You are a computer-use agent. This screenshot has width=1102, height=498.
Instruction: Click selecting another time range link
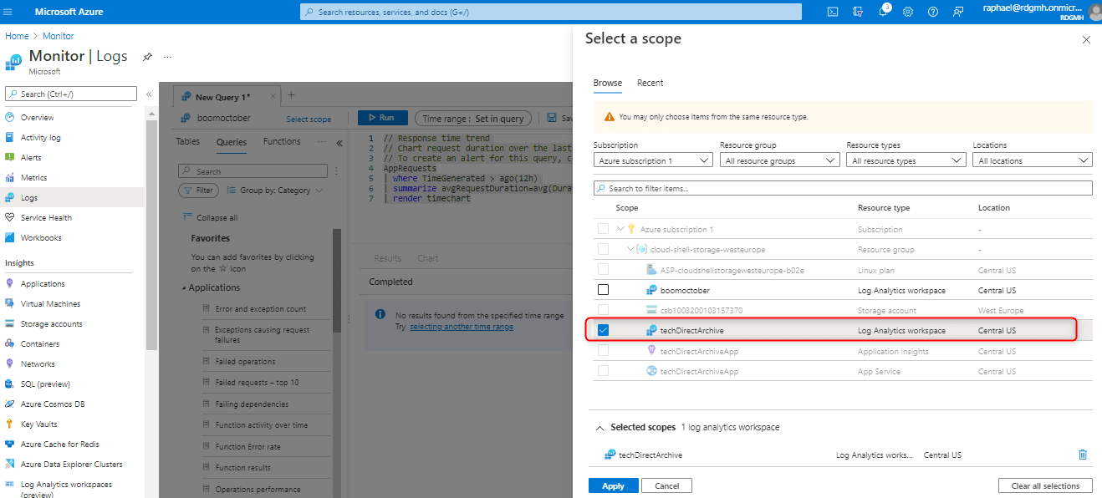(x=462, y=327)
